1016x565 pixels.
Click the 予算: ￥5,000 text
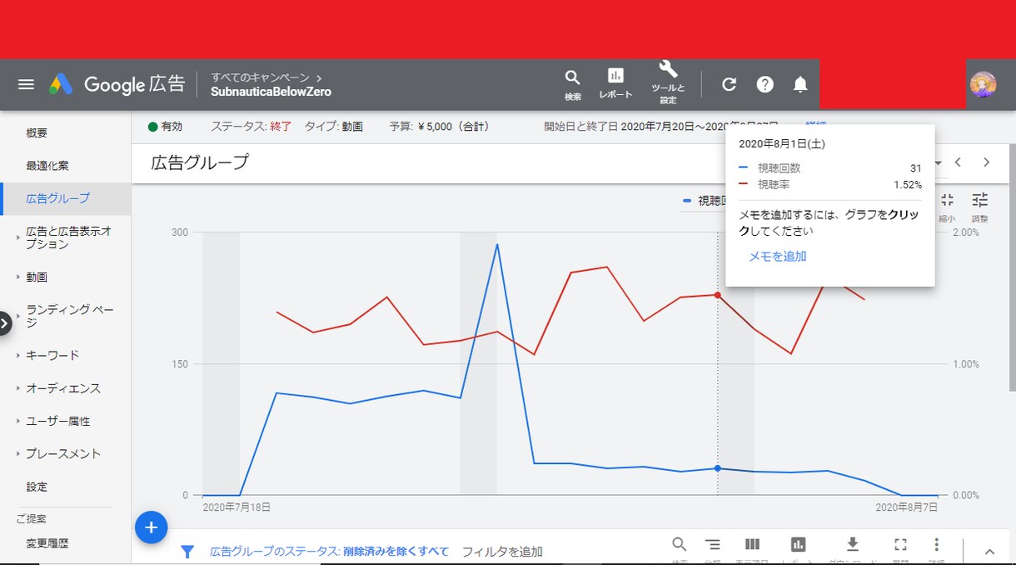point(439,127)
